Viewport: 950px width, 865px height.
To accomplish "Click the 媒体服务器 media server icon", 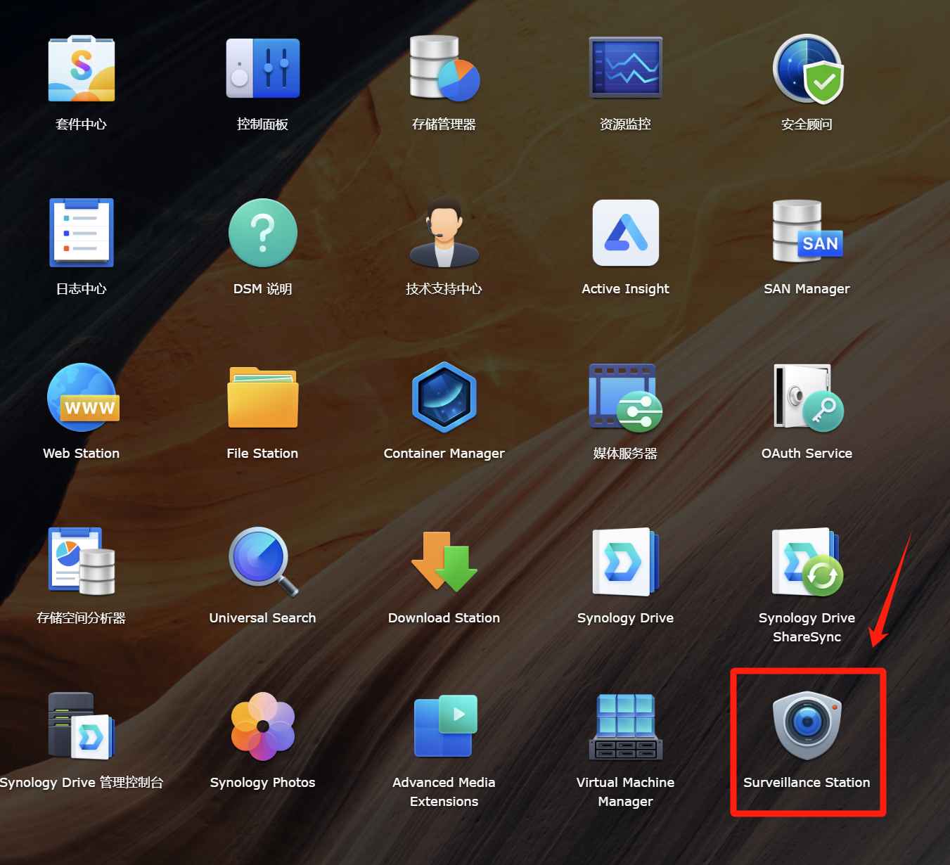I will 626,397.
